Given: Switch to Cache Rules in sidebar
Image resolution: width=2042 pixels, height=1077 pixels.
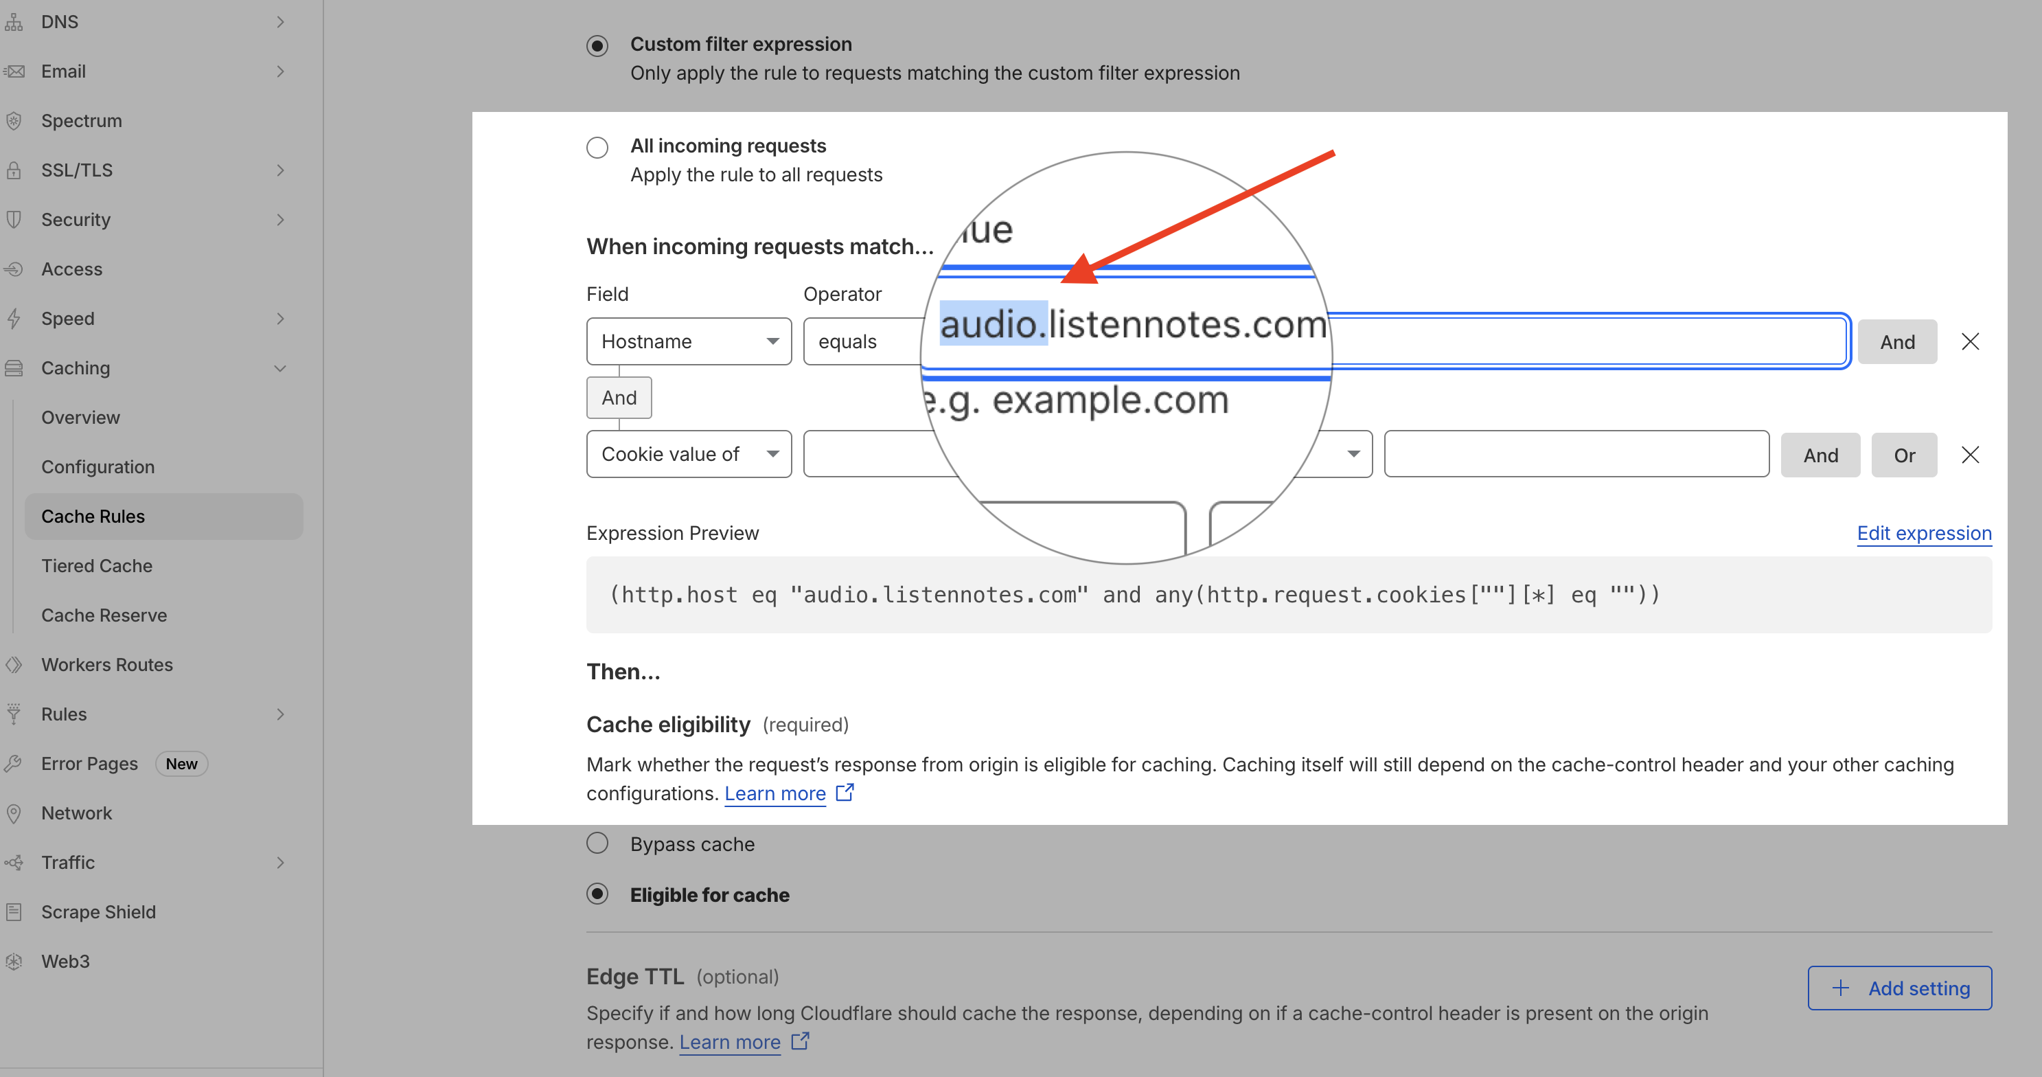Looking at the screenshot, I should [x=93, y=516].
